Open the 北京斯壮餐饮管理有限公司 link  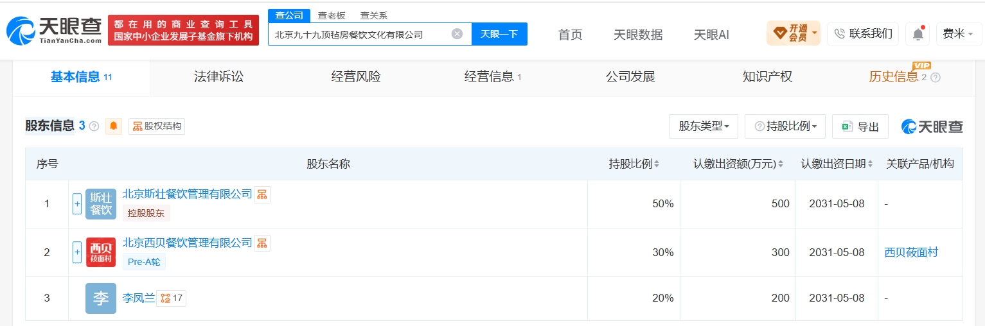[188, 194]
